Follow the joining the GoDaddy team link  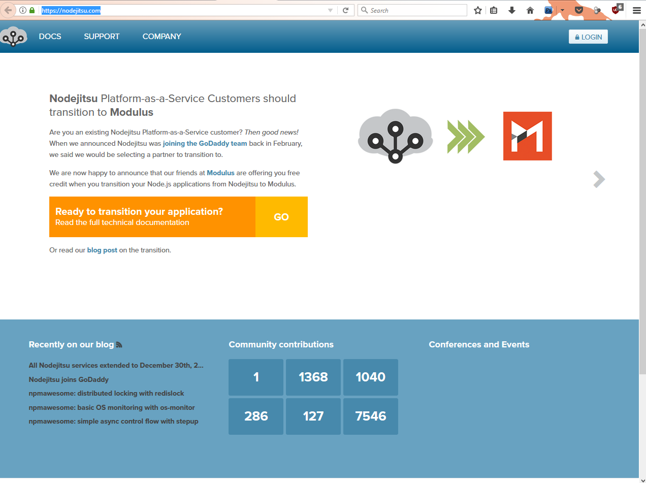[x=205, y=143]
